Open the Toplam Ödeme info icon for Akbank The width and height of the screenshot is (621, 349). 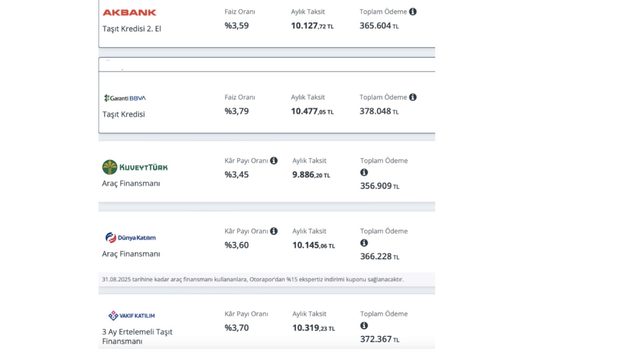[x=413, y=12]
